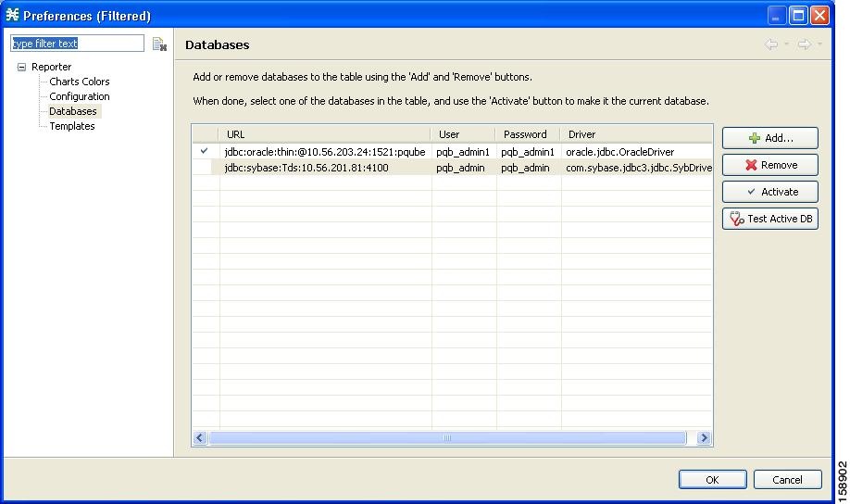850x504 pixels.
Task: Dismiss dialog with Cancel button
Action: click(787, 480)
